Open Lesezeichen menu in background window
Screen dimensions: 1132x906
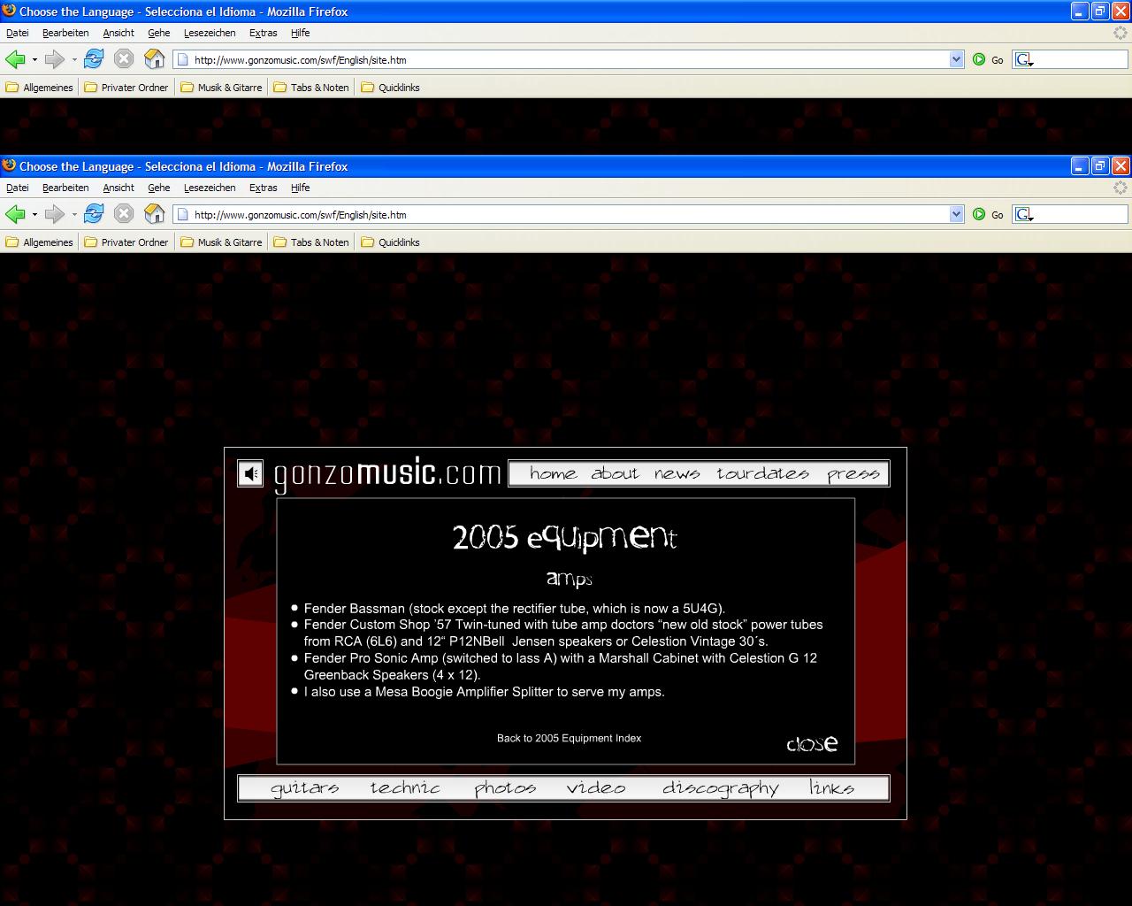coord(210,33)
